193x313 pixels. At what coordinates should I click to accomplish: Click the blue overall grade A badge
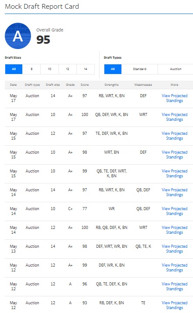click(18, 36)
